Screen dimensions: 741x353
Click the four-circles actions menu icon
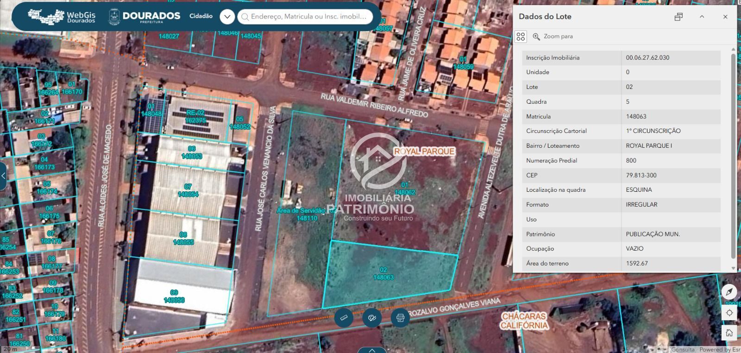click(x=521, y=36)
